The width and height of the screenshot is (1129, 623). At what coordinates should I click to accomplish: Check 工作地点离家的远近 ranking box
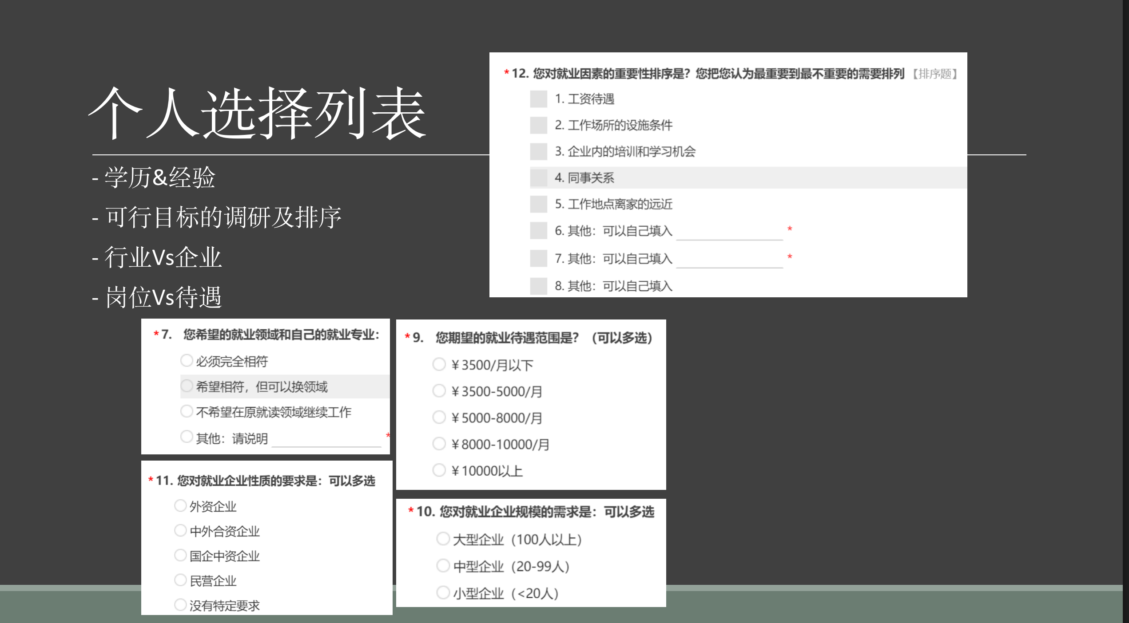538,204
